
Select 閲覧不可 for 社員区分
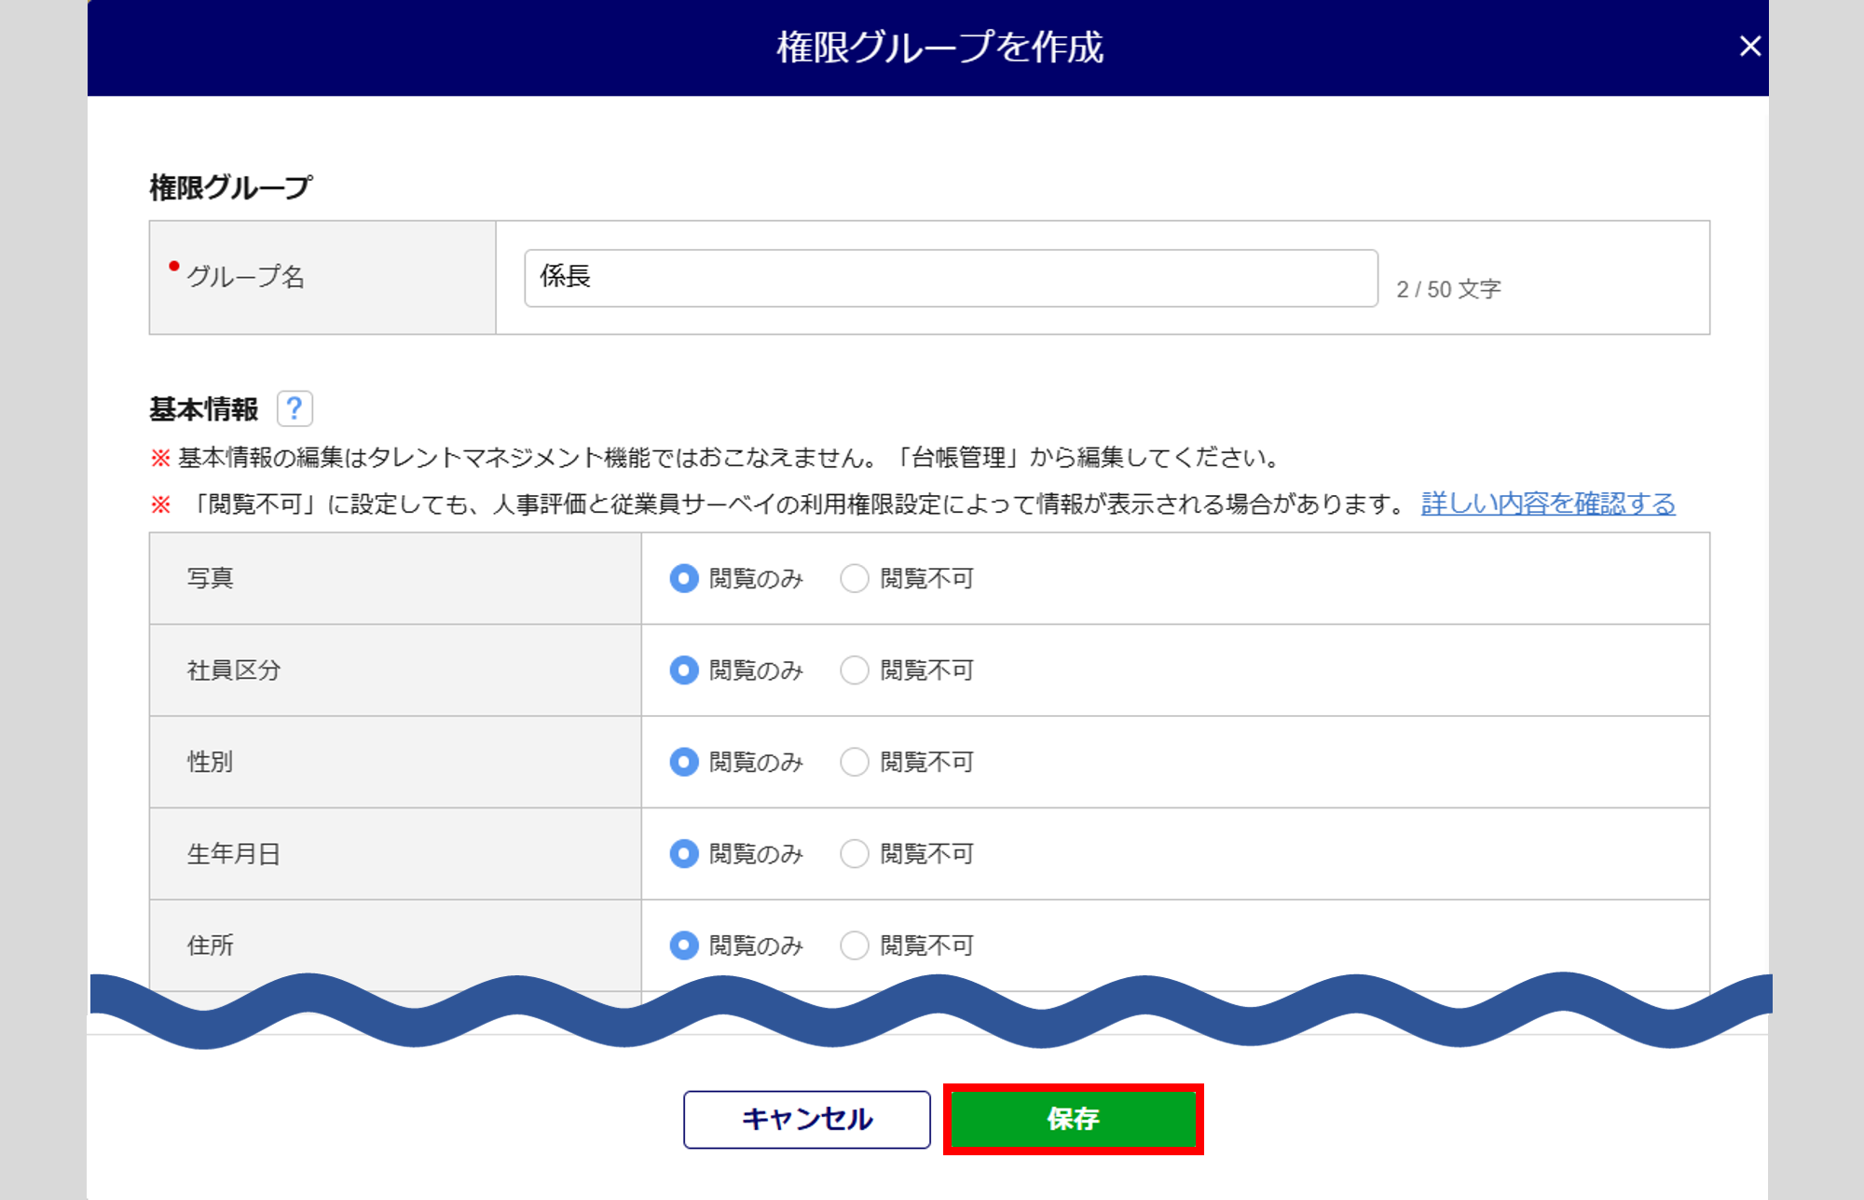[x=855, y=670]
